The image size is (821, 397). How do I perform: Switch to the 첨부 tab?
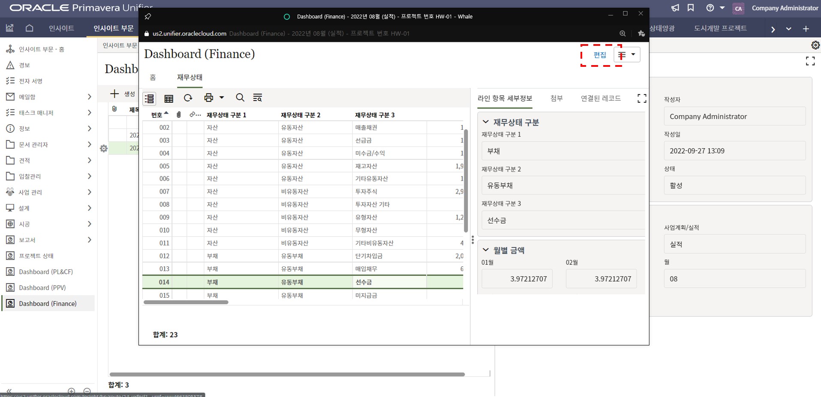(556, 99)
